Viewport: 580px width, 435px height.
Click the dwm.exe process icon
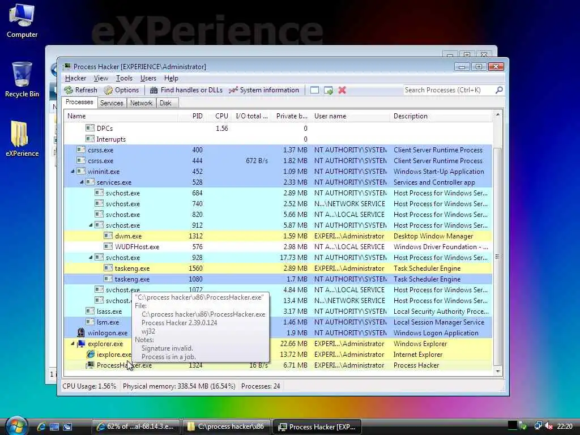108,236
